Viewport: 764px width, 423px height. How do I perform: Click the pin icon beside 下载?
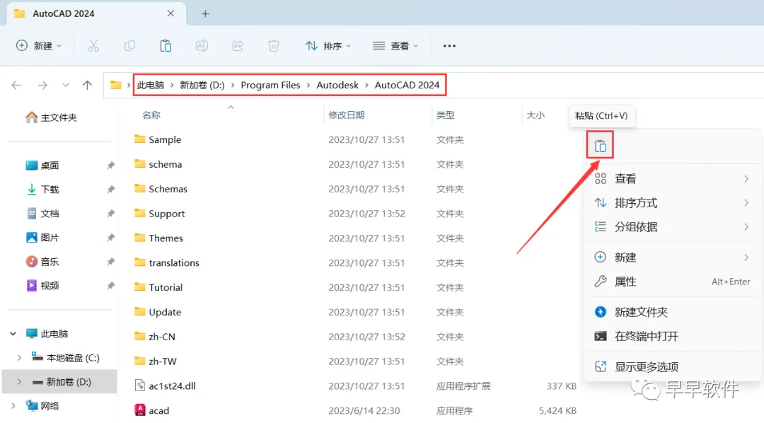click(x=110, y=190)
